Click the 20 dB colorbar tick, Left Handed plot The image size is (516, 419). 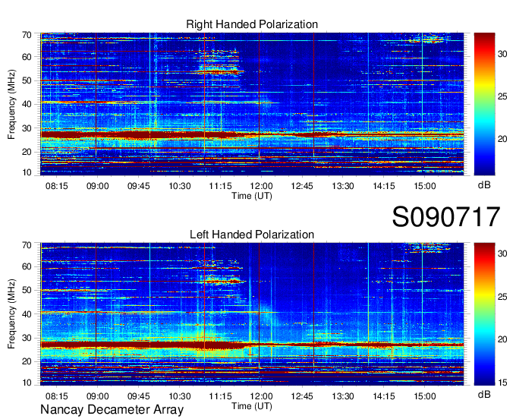point(502,339)
